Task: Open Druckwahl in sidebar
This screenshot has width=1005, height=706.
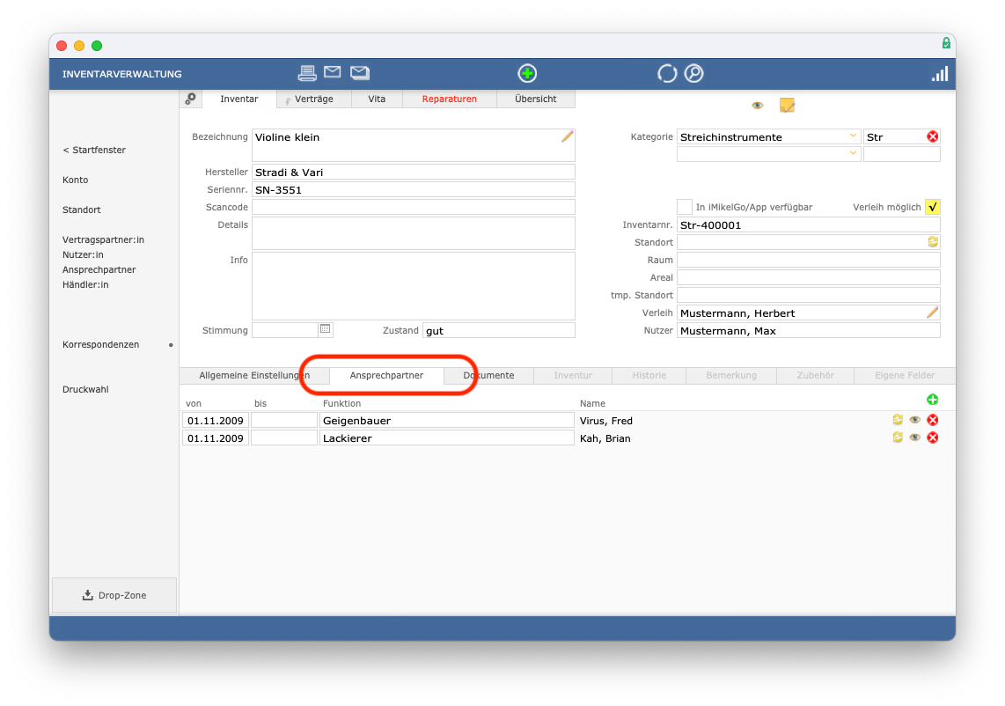Action: pyautogui.click(x=85, y=389)
